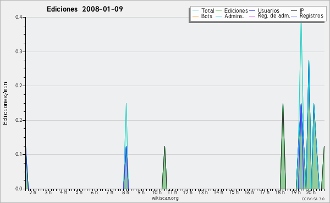Click the '5 h' x-axis label

tap(79, 192)
